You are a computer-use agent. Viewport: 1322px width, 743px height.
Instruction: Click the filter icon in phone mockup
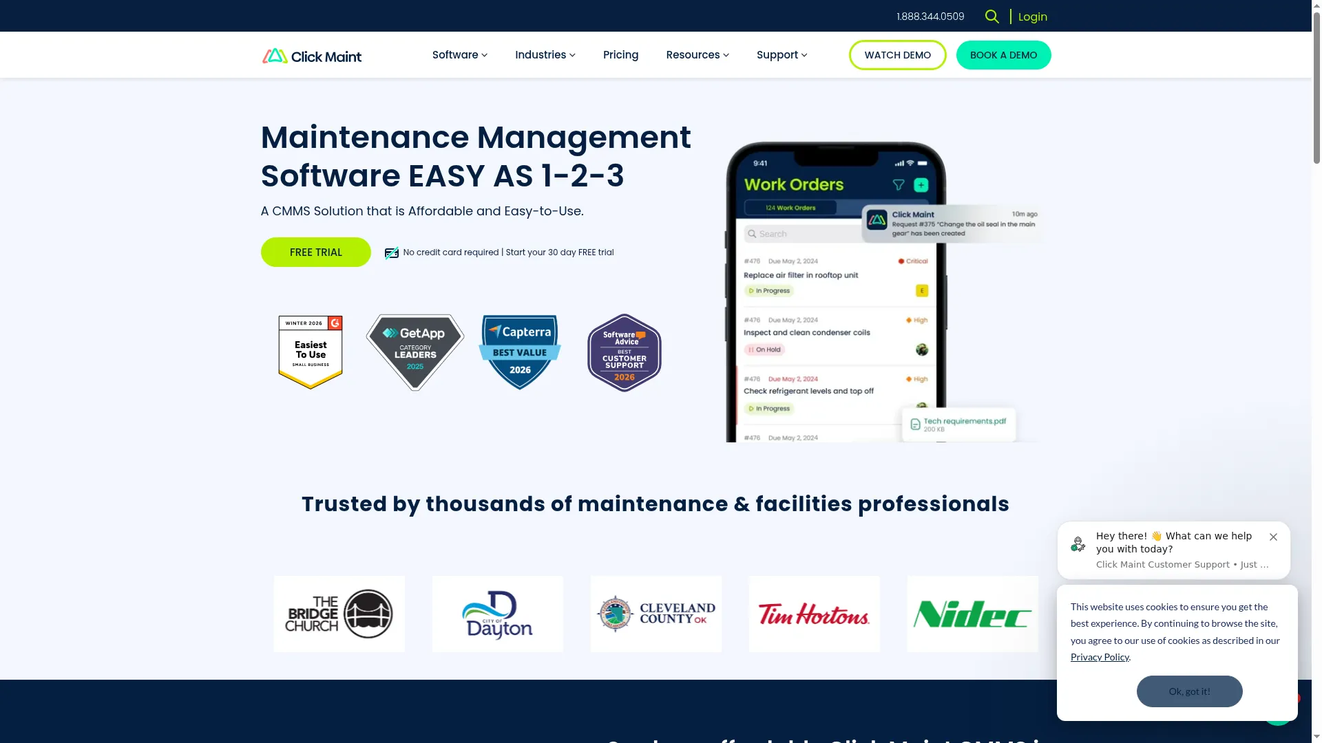(899, 185)
